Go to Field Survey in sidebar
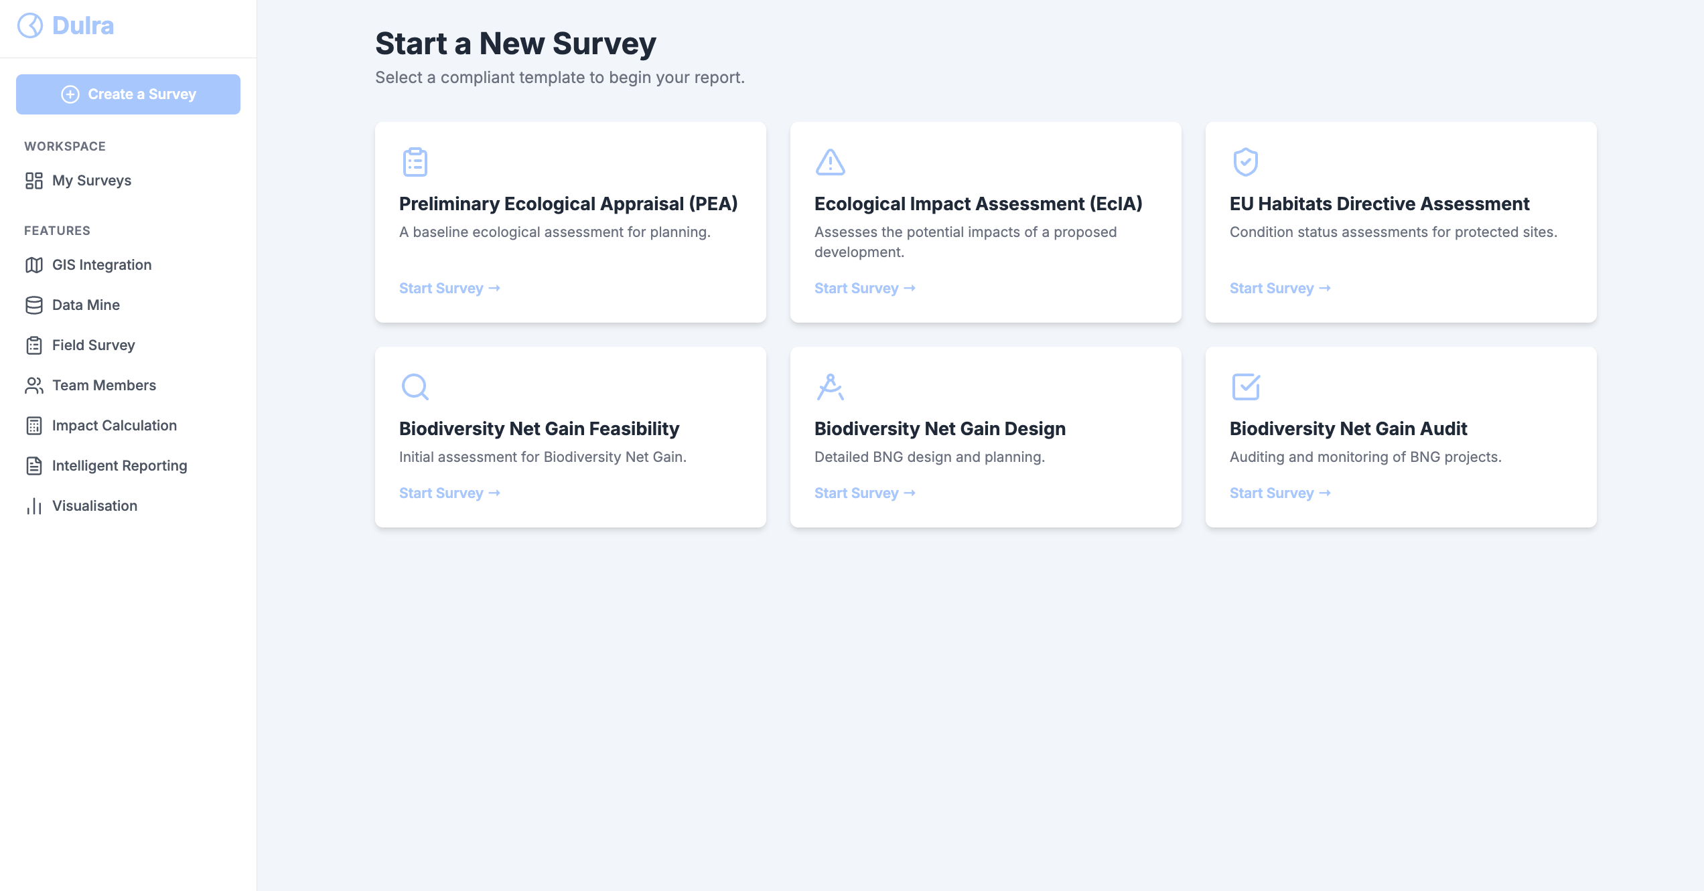Viewport: 1704px width, 891px height. pyautogui.click(x=93, y=345)
